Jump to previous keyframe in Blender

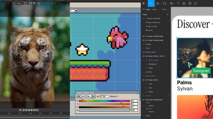(x=26, y=110)
